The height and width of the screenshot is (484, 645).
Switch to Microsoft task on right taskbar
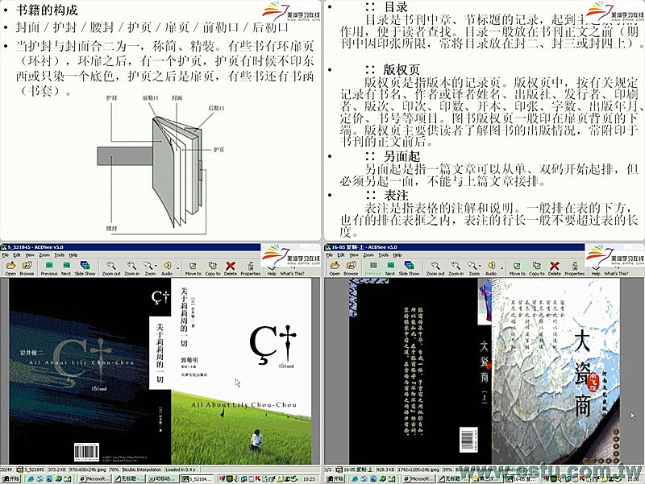click(418, 478)
